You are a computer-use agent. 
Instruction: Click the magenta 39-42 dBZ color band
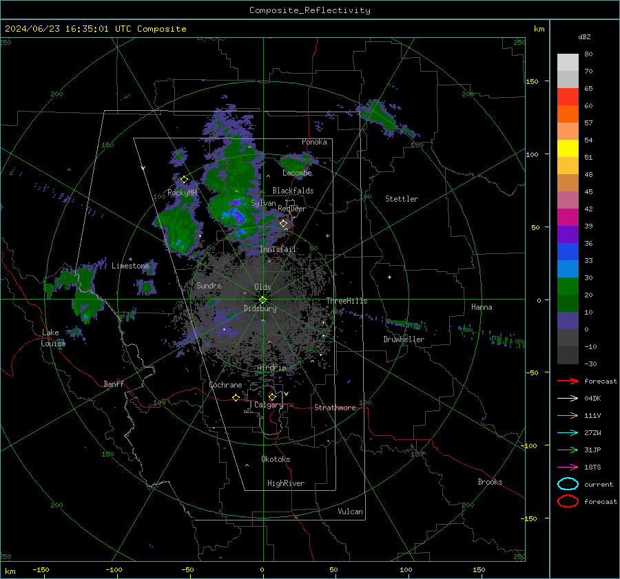568,218
